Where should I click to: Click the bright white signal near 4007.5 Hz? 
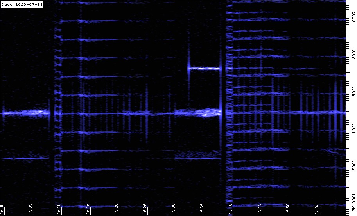pos(205,69)
